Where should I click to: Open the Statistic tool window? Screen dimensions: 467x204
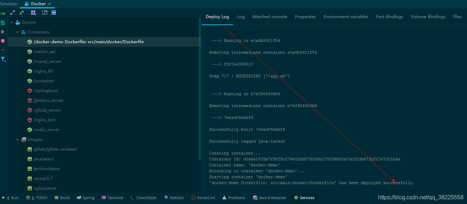pos(174,198)
